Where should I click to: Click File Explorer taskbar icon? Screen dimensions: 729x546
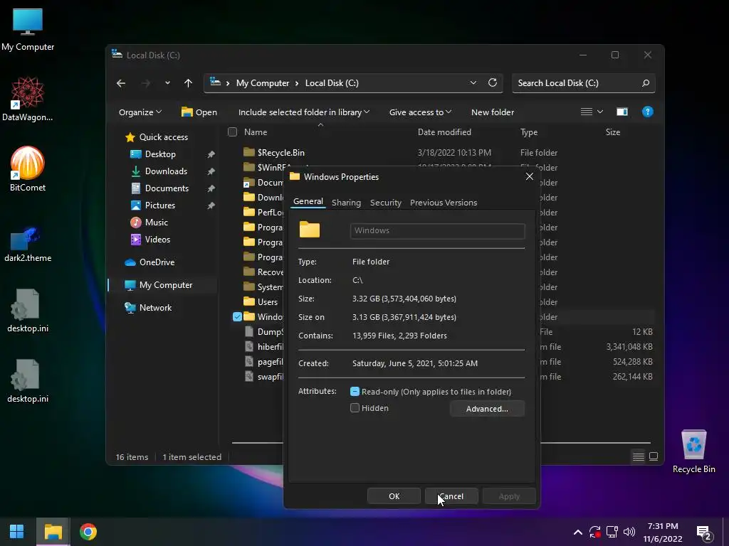click(53, 532)
